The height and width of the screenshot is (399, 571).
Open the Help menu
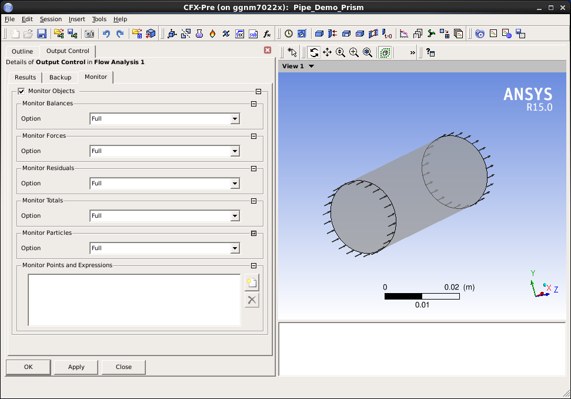tap(120, 19)
